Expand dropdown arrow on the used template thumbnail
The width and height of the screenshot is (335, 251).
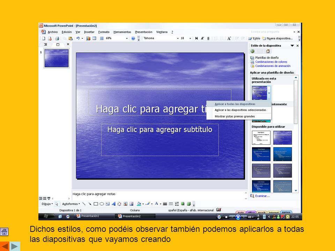pyautogui.click(x=269, y=93)
